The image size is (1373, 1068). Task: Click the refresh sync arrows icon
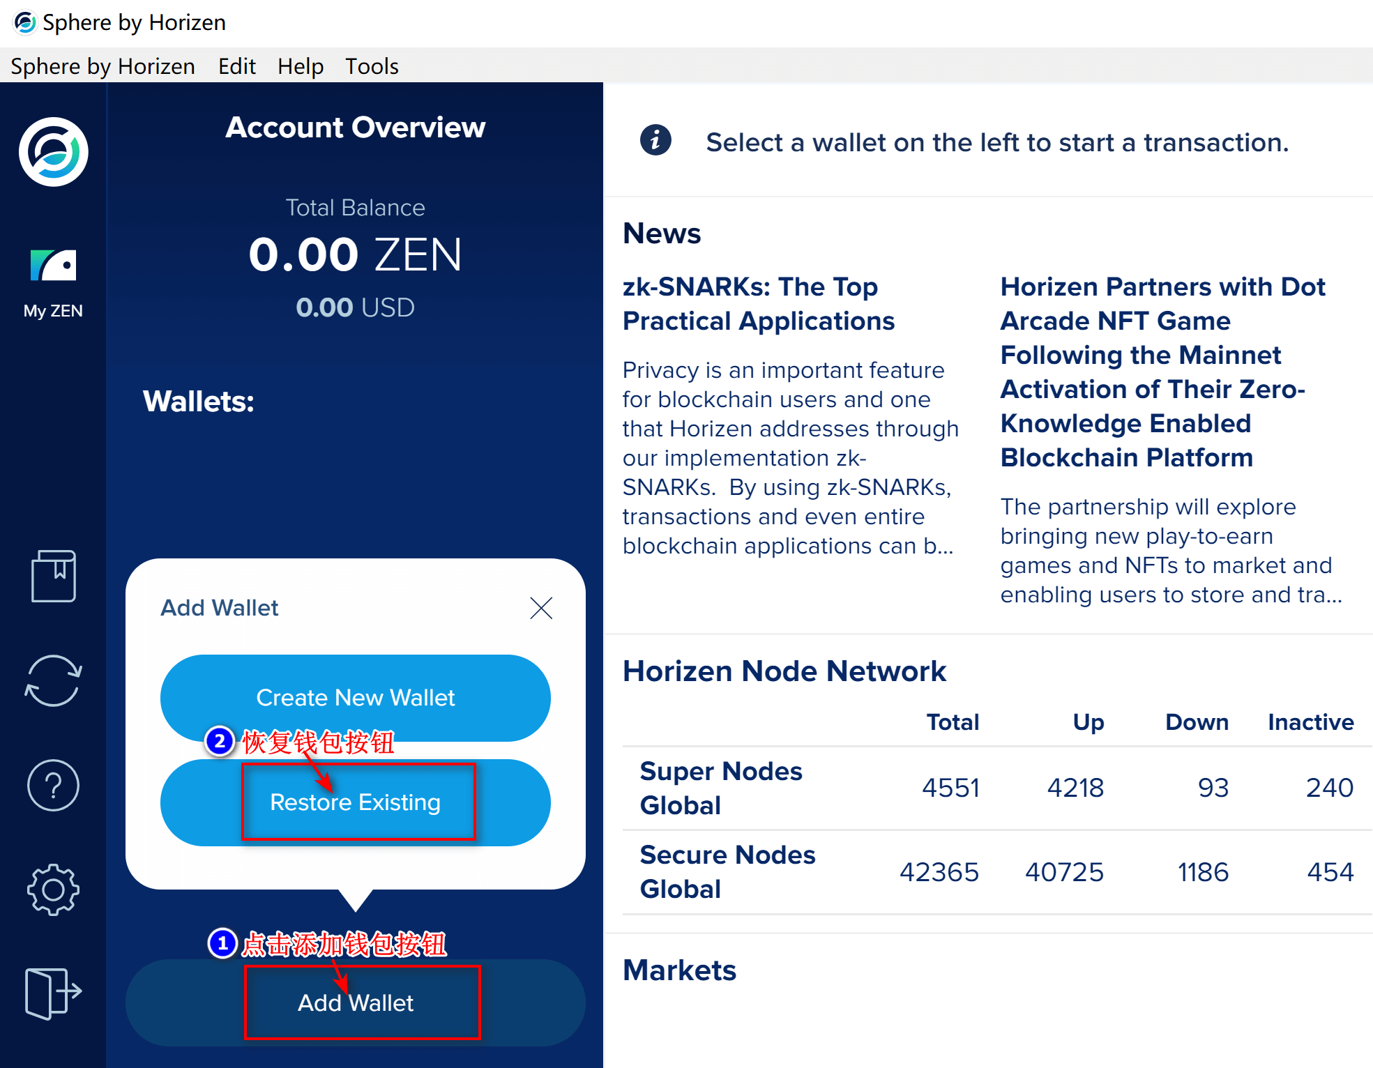click(x=54, y=680)
